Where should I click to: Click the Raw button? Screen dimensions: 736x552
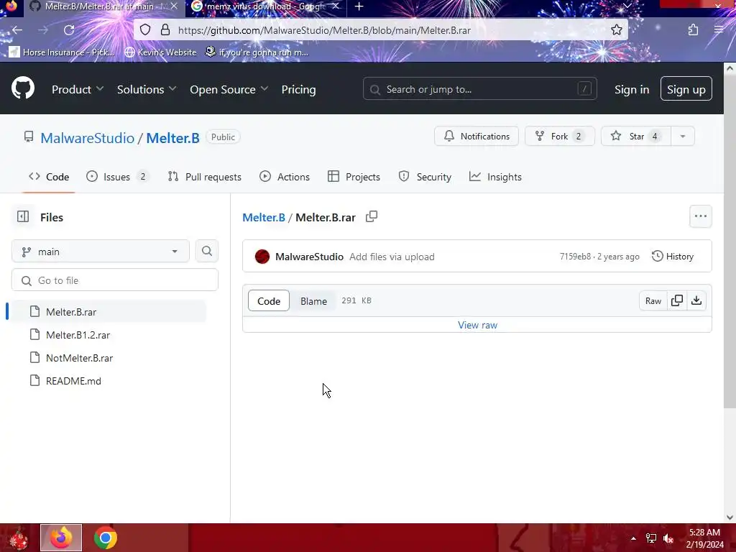653,301
